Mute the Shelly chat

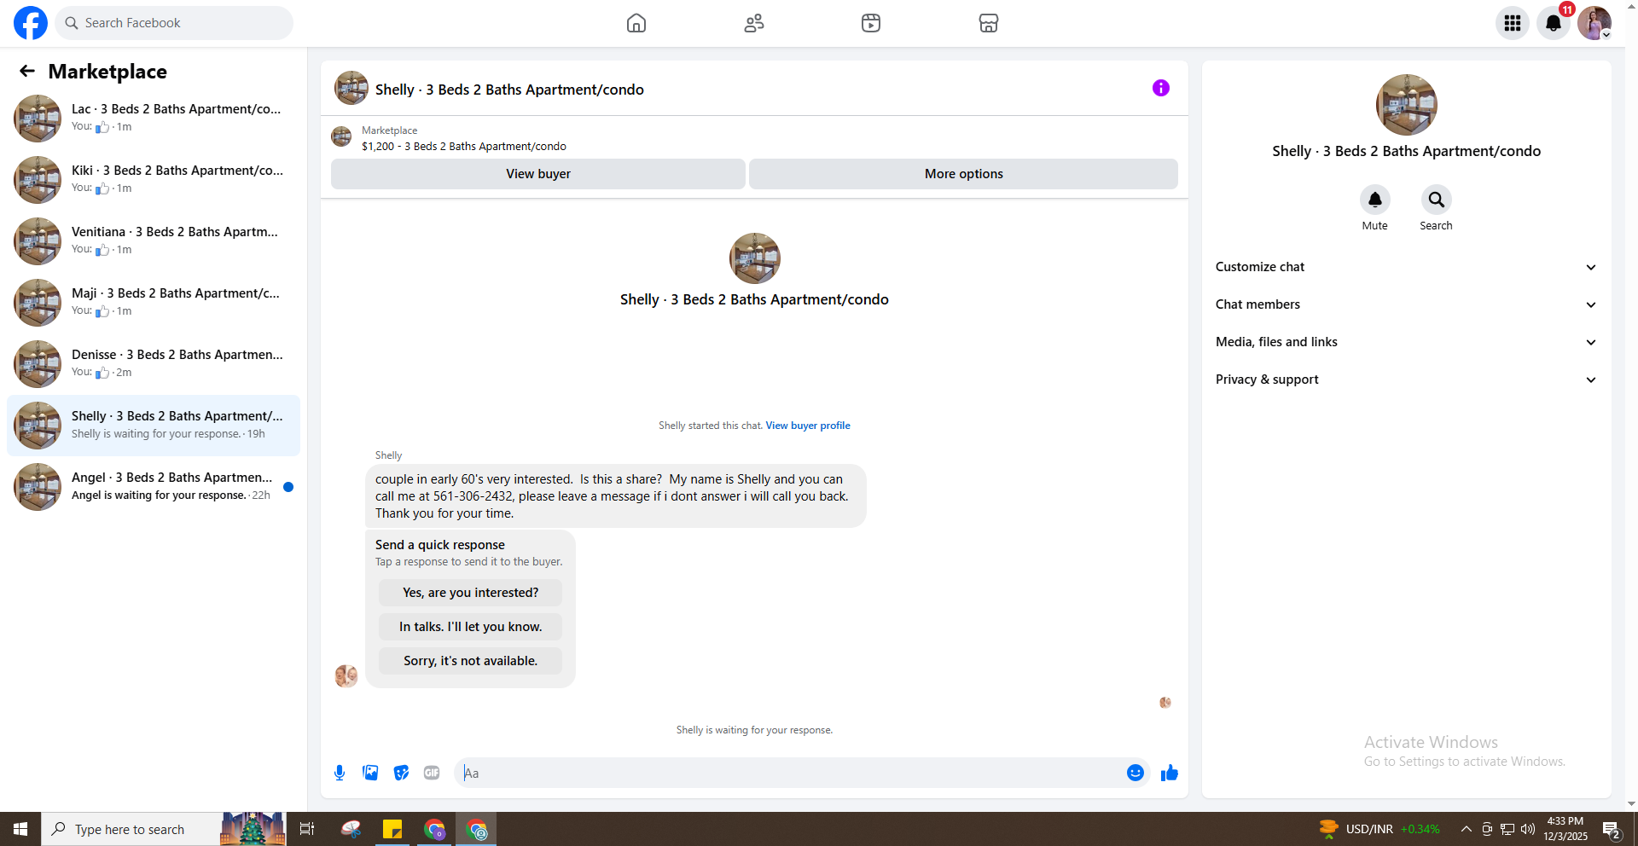click(x=1375, y=200)
